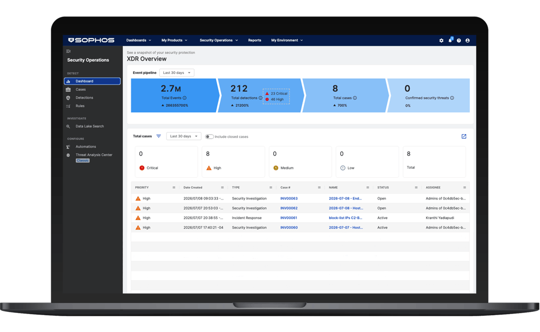The height and width of the screenshot is (332, 540).
Task: Open NAME column menu icon
Action: click(368, 187)
